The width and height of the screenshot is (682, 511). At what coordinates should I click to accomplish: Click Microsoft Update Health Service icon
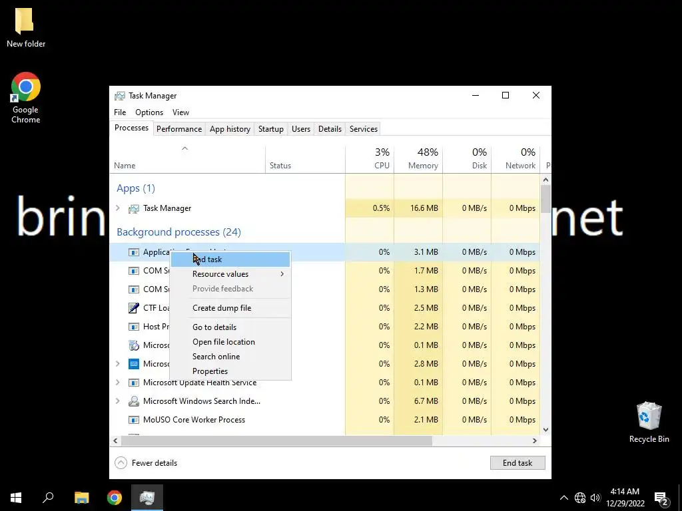(133, 383)
